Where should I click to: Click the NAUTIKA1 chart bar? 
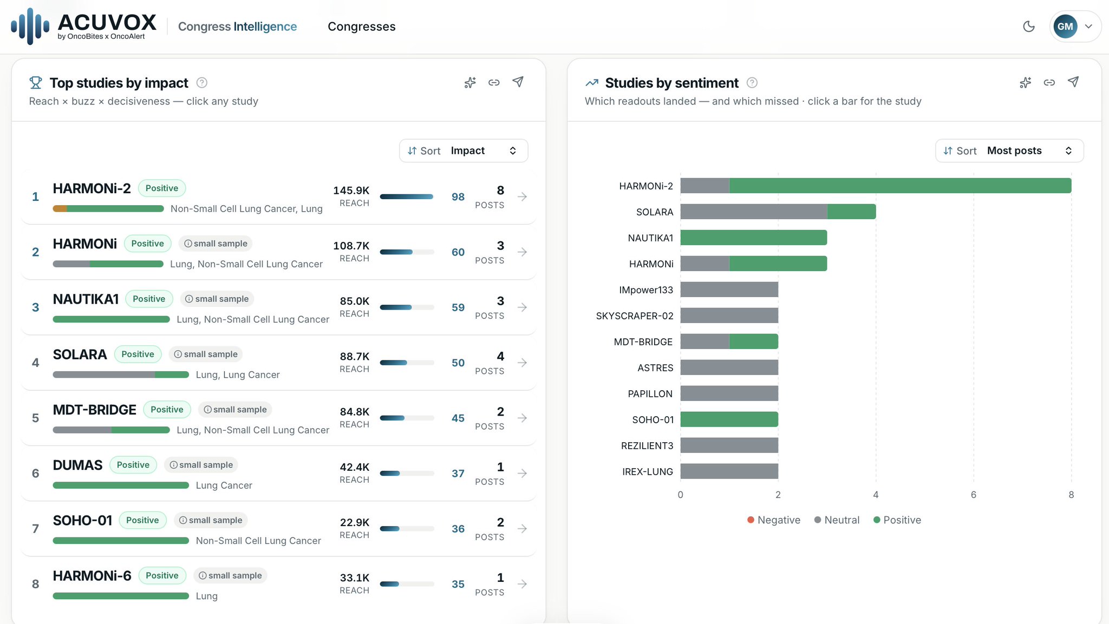(754, 238)
